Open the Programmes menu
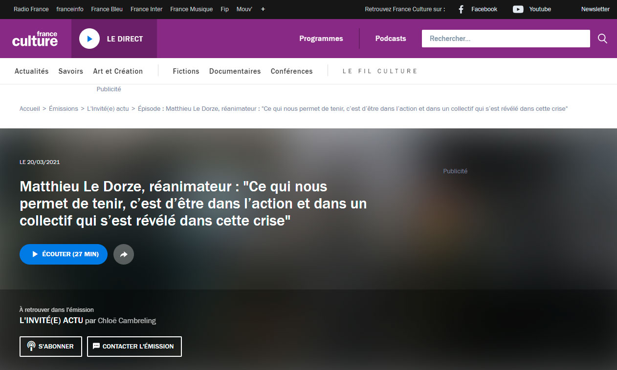The image size is (617, 370). 321,39
